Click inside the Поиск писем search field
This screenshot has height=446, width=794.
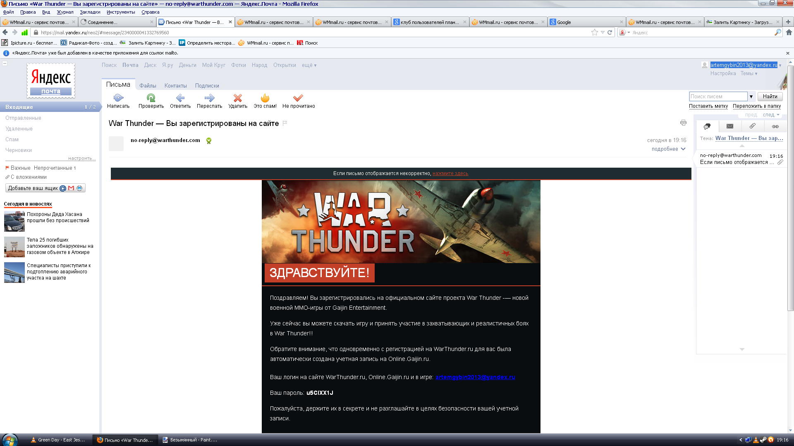pos(718,97)
